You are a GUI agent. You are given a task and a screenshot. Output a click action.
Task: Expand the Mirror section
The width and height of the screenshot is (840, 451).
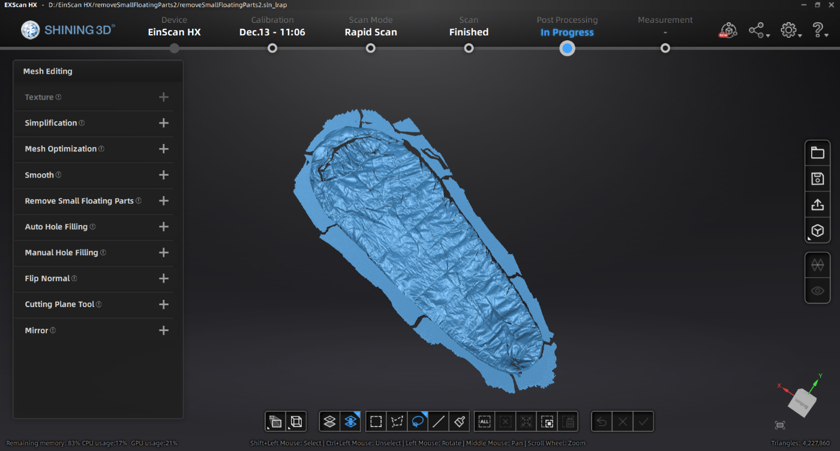164,330
